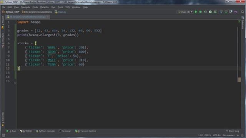Open Search Everywhere magnifier icon
Screen dimensions: 246x138
point(243,12)
